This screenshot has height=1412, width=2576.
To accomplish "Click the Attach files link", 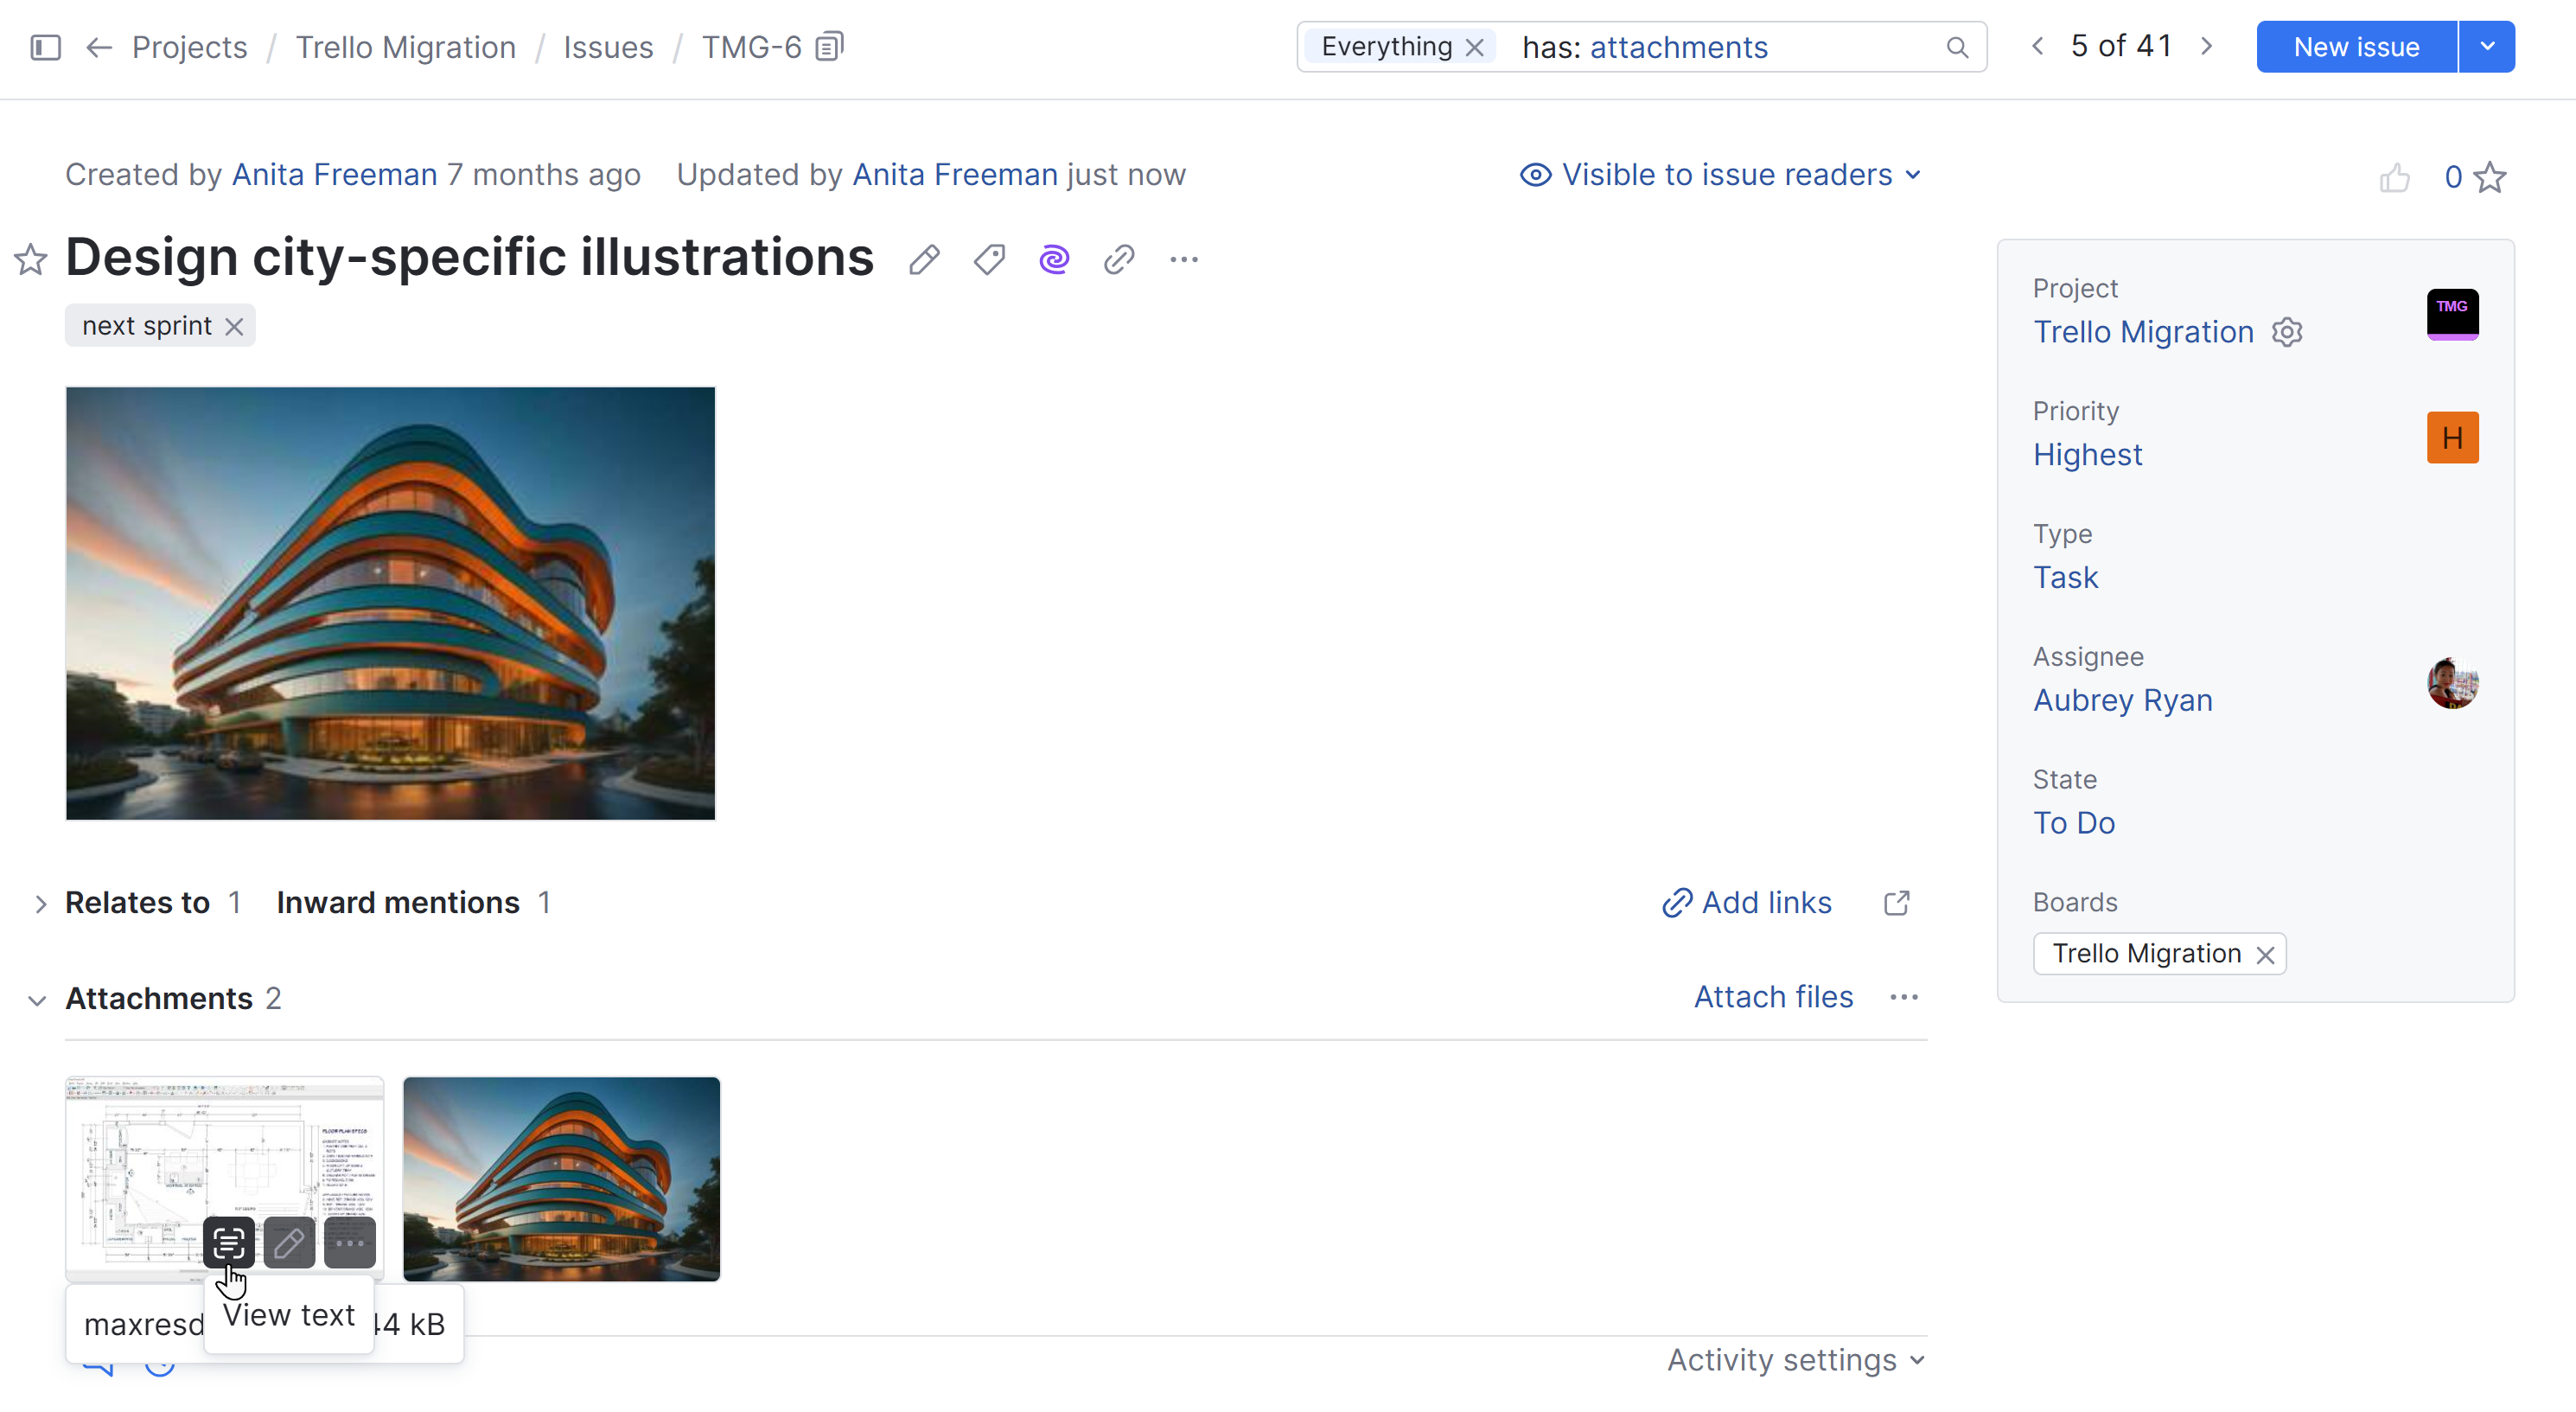I will tap(1773, 997).
